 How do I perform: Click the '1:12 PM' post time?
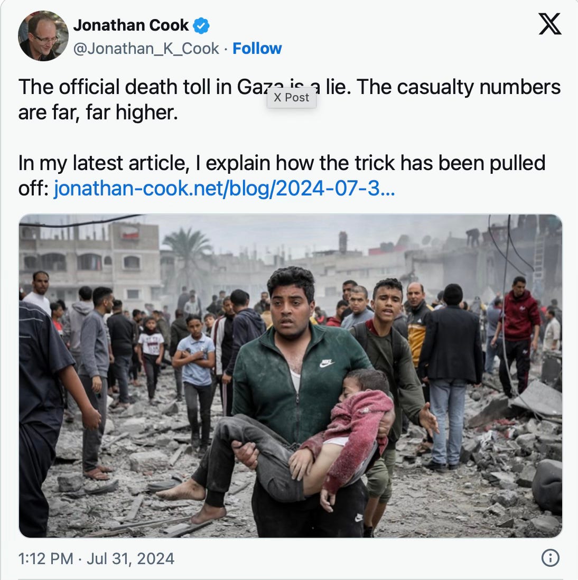[45, 558]
